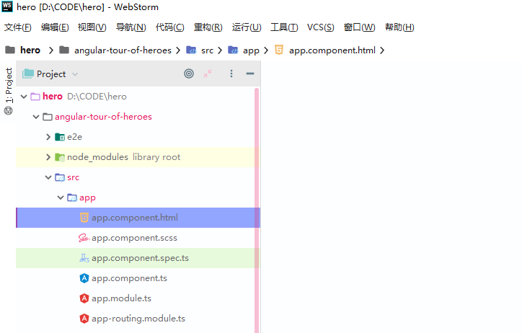This screenshot has width=522, height=333.
Task: Click the hero root folder icon in the tree
Action: pyautogui.click(x=35, y=97)
